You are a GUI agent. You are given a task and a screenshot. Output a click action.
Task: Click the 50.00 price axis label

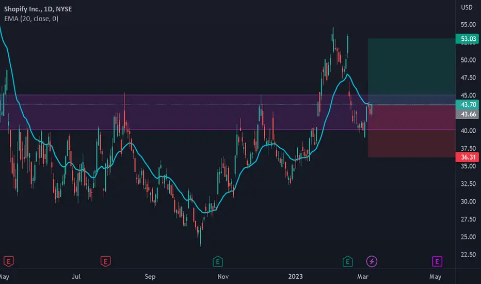tap(468, 60)
